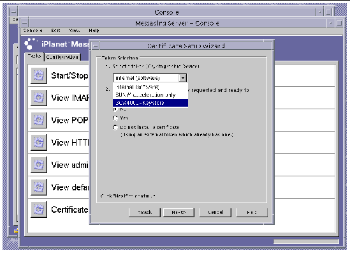The width and height of the screenshot is (350, 253).
Task: Click the Start/Stop task icon
Action: click(x=39, y=75)
